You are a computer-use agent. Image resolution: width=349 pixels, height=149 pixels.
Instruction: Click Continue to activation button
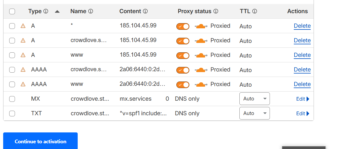41,141
